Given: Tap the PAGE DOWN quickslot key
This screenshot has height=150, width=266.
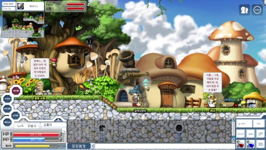Looking at the screenshot, I should 261,144.
